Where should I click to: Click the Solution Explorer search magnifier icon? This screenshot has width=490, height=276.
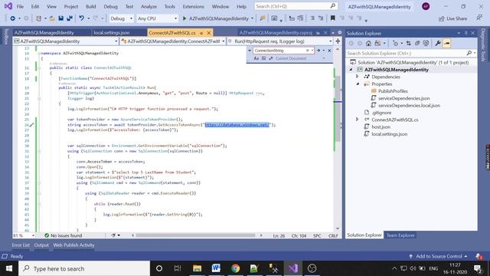[x=469, y=54]
